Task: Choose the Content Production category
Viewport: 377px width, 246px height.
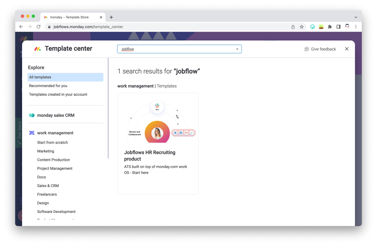Action: click(x=53, y=160)
